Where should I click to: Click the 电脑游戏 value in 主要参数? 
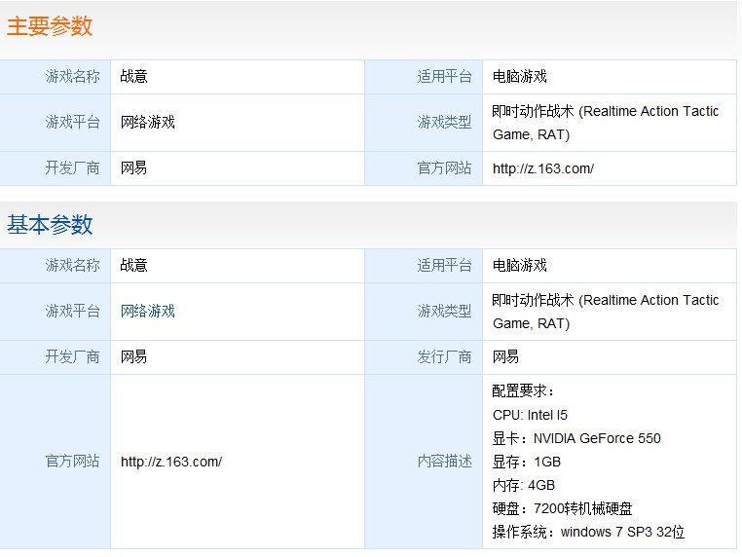pos(520,76)
